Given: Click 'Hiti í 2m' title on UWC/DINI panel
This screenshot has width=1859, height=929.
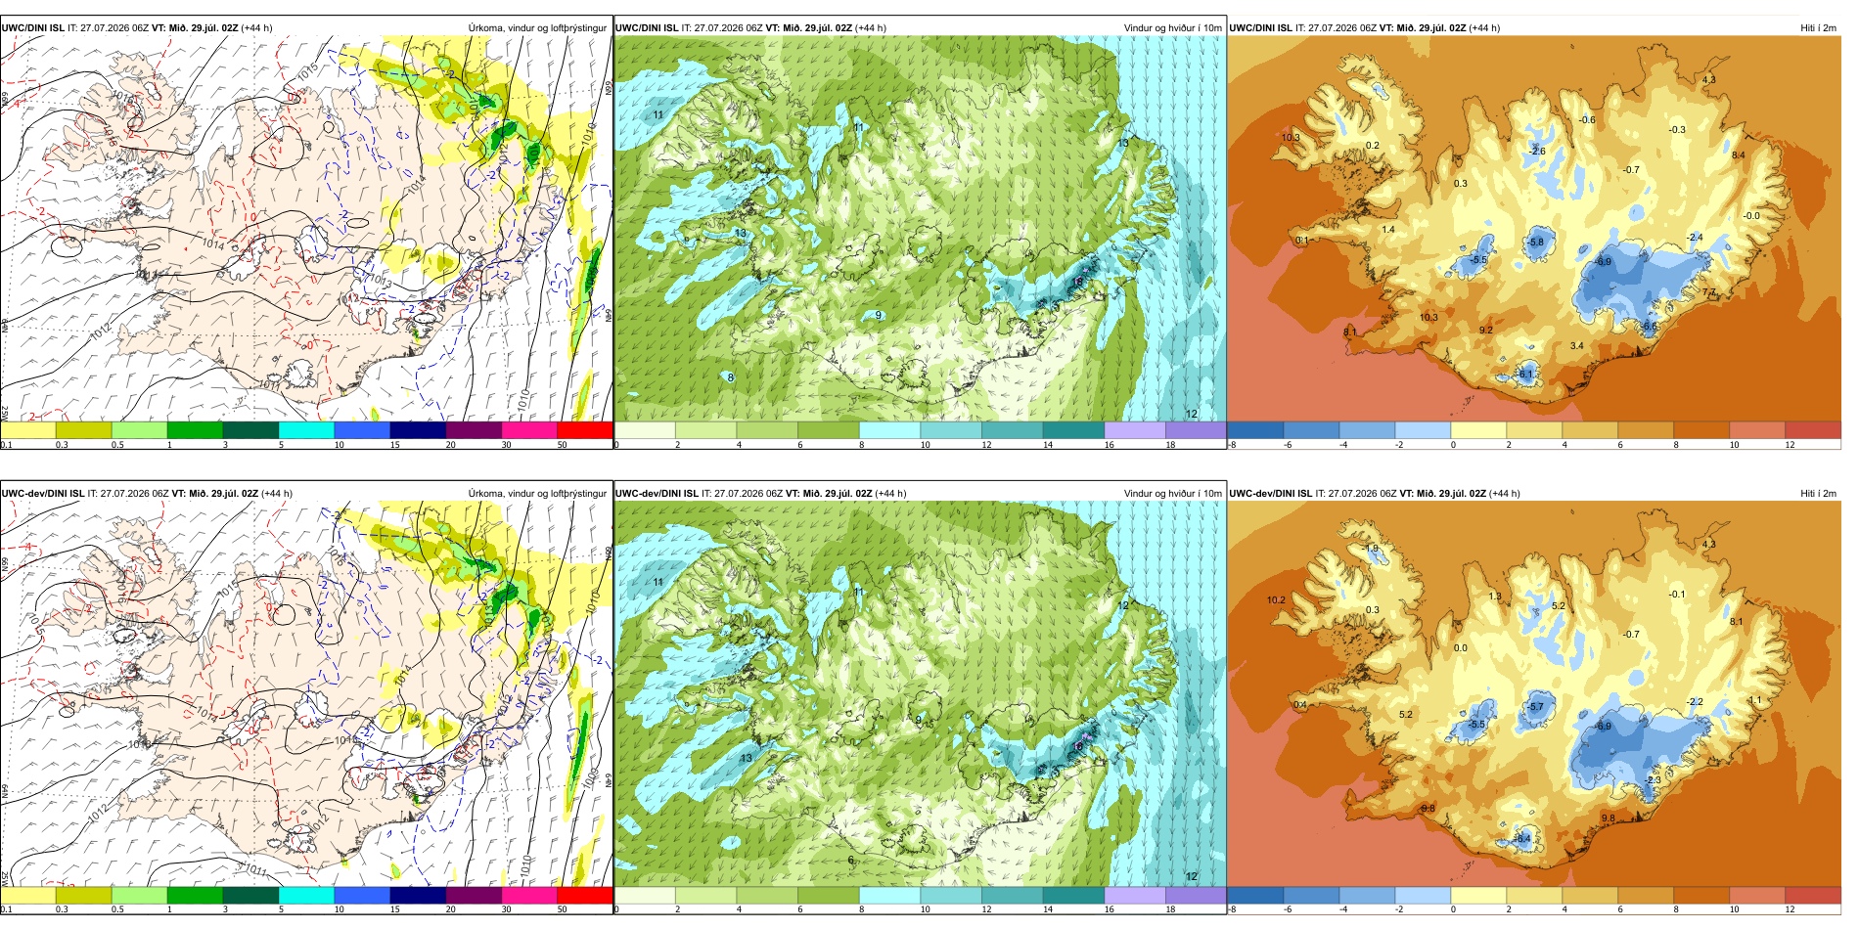Looking at the screenshot, I should tap(1818, 28).
